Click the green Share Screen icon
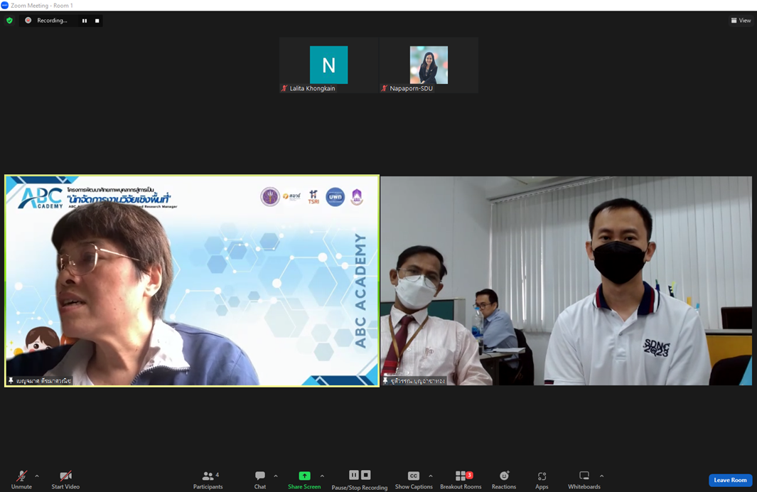 [304, 476]
